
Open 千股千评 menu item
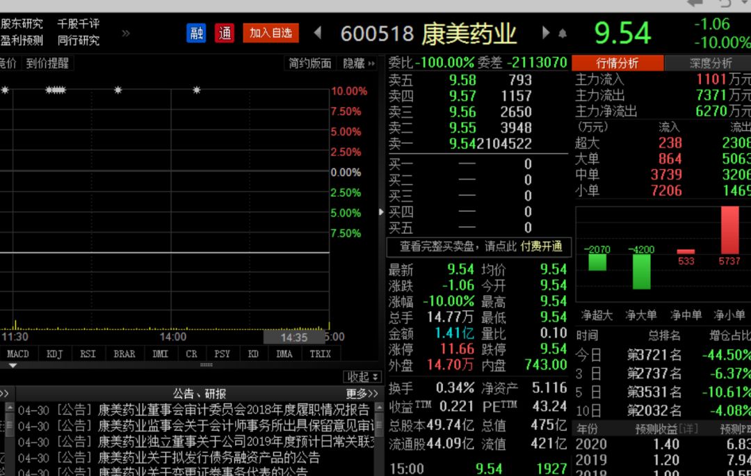pos(79,24)
